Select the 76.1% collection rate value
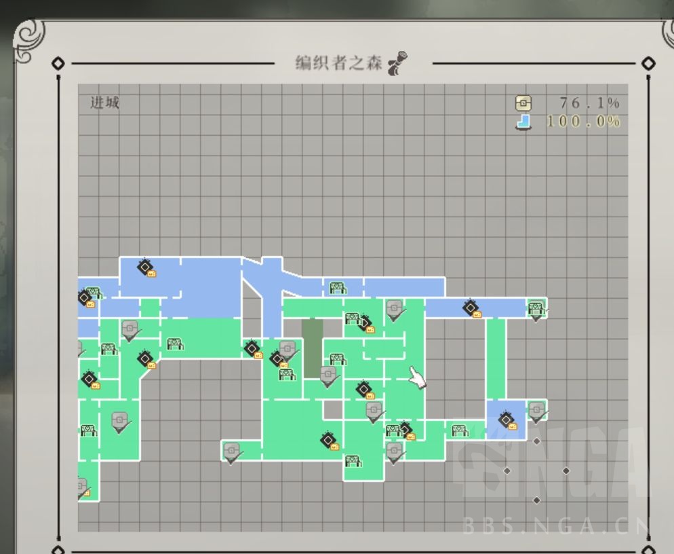The image size is (674, 554). 589,103
